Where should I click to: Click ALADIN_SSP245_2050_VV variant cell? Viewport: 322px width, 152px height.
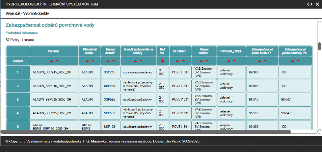pyautogui.click(x=54, y=86)
